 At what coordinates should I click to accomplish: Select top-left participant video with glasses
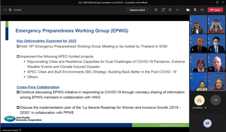(199, 24)
